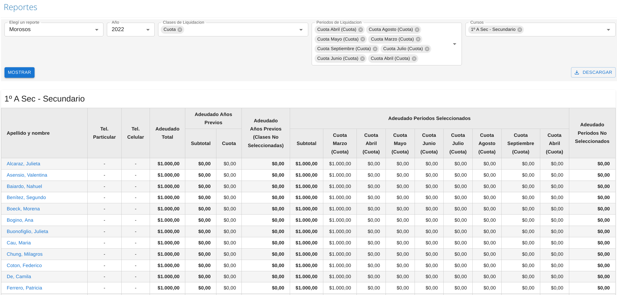The image size is (617, 295).
Task: Click the Reportes page title
Action: tap(20, 7)
